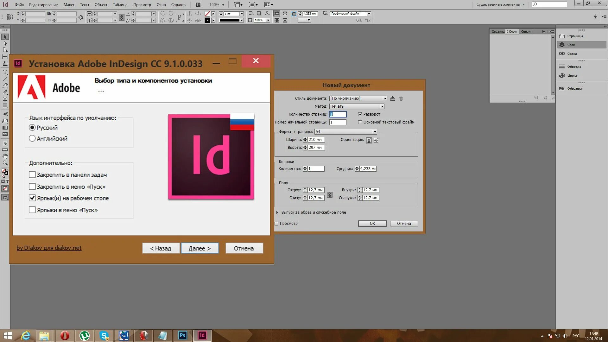Select the Русский interface language radio button
Screen dimensions: 608x342
point(32,128)
